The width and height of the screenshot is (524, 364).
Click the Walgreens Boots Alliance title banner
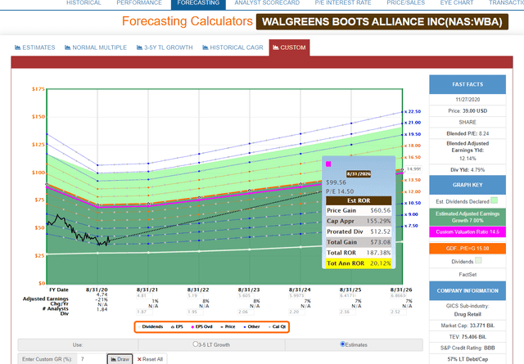coord(382,22)
